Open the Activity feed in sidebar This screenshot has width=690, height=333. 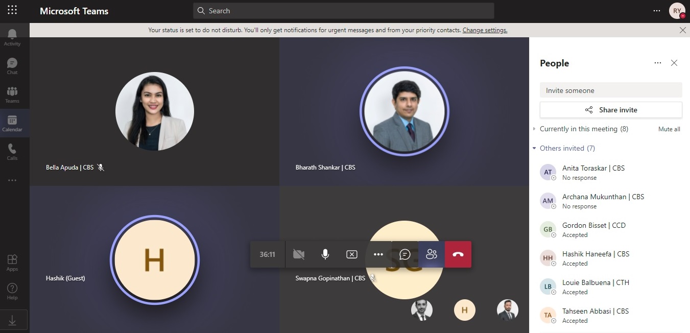(12, 37)
